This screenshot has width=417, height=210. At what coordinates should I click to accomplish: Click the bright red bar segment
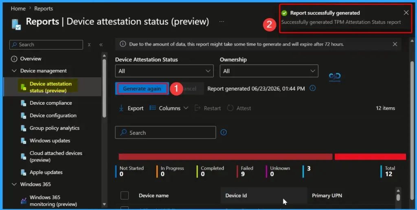coord(370,157)
